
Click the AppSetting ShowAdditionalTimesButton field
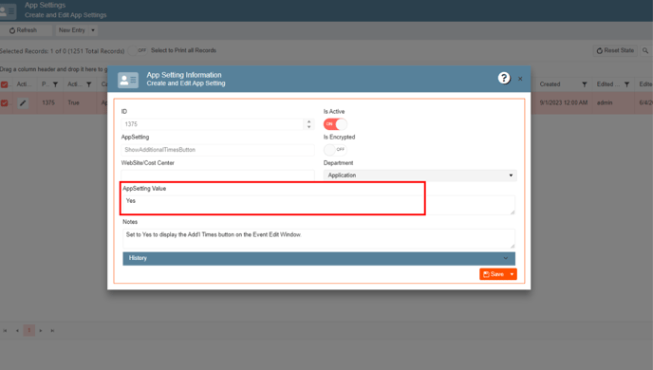217,150
